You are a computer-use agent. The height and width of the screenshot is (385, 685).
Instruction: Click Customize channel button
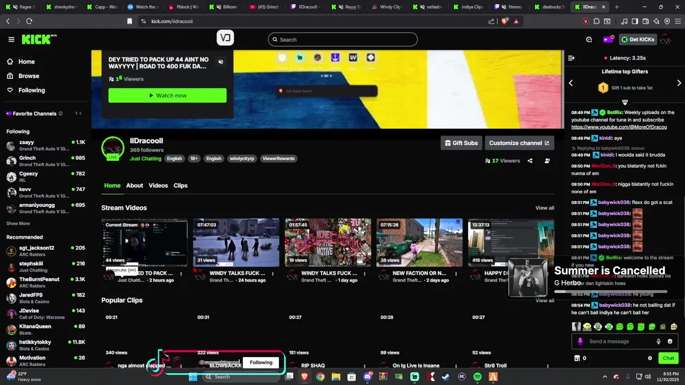[x=519, y=143]
